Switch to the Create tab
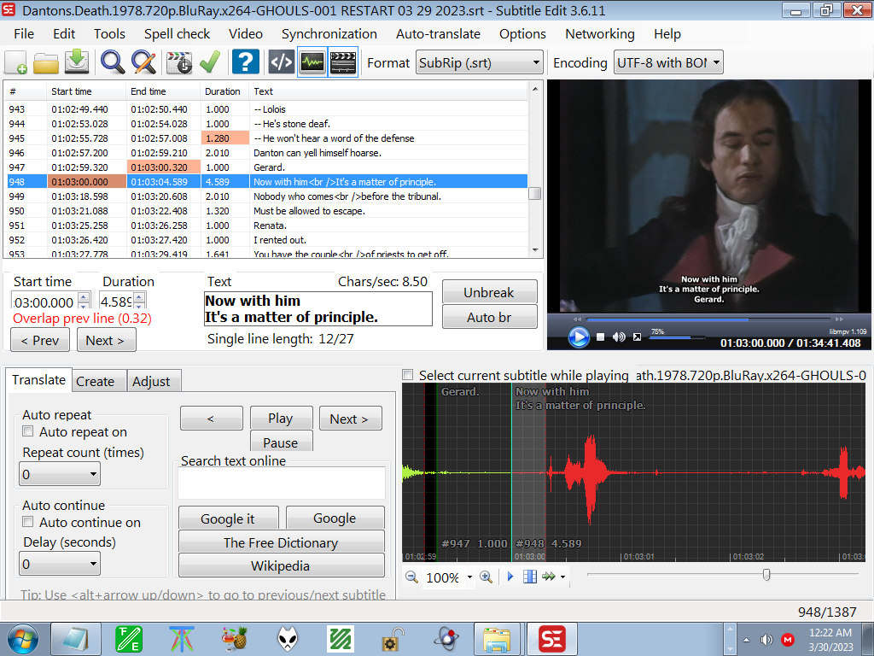Image resolution: width=874 pixels, height=656 pixels. 99,382
